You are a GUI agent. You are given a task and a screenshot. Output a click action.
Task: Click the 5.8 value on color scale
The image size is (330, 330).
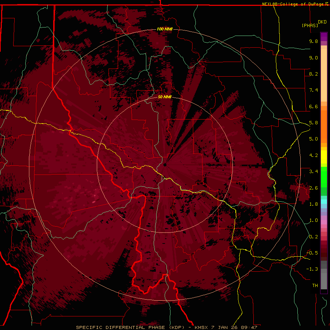click(313, 123)
